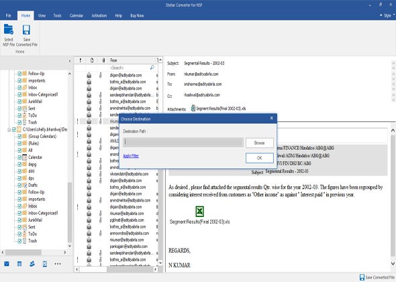Uncheck the Calendar folder checkbox
The width and height of the screenshot is (396, 282).
pyautogui.click(x=19, y=157)
